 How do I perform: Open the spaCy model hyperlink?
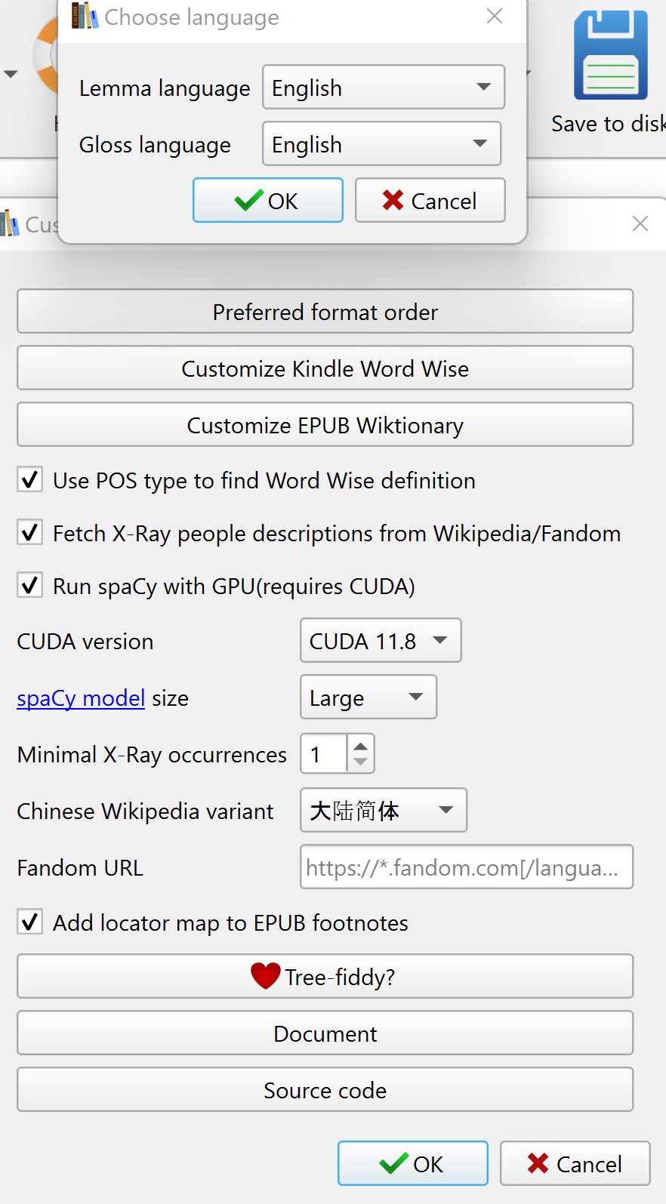click(80, 697)
